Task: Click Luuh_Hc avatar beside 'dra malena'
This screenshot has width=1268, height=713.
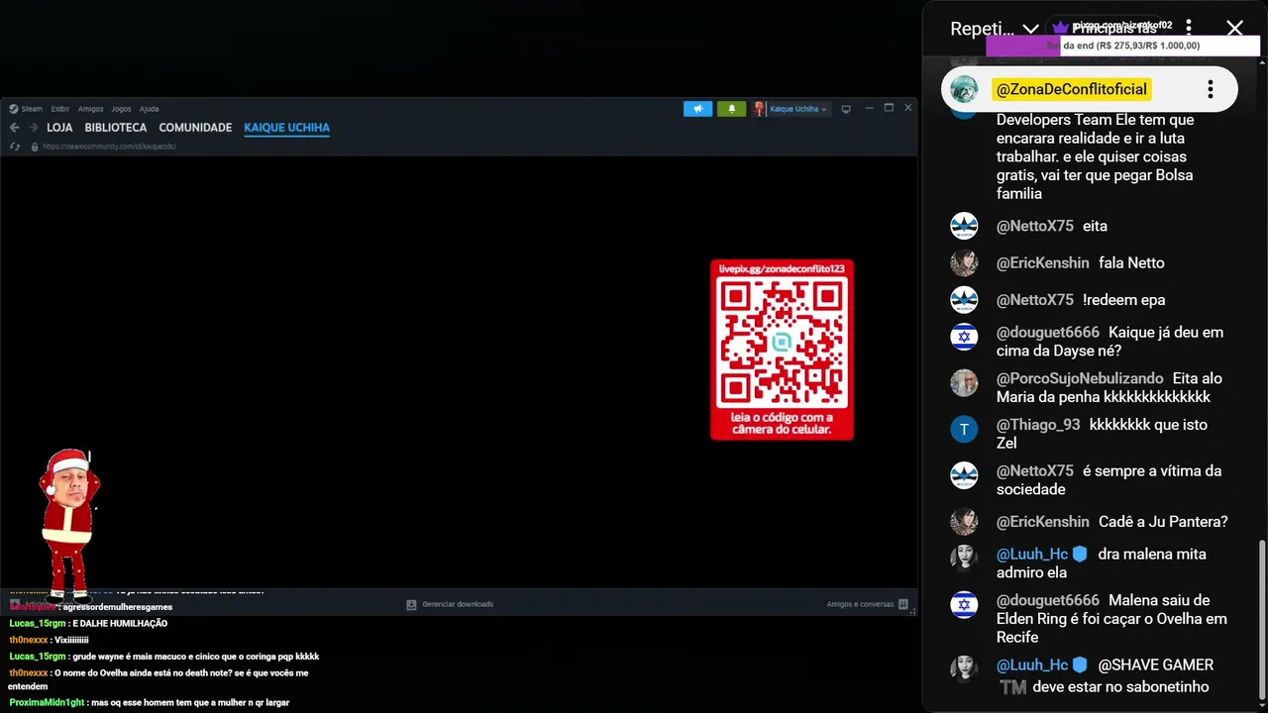Action: click(964, 558)
